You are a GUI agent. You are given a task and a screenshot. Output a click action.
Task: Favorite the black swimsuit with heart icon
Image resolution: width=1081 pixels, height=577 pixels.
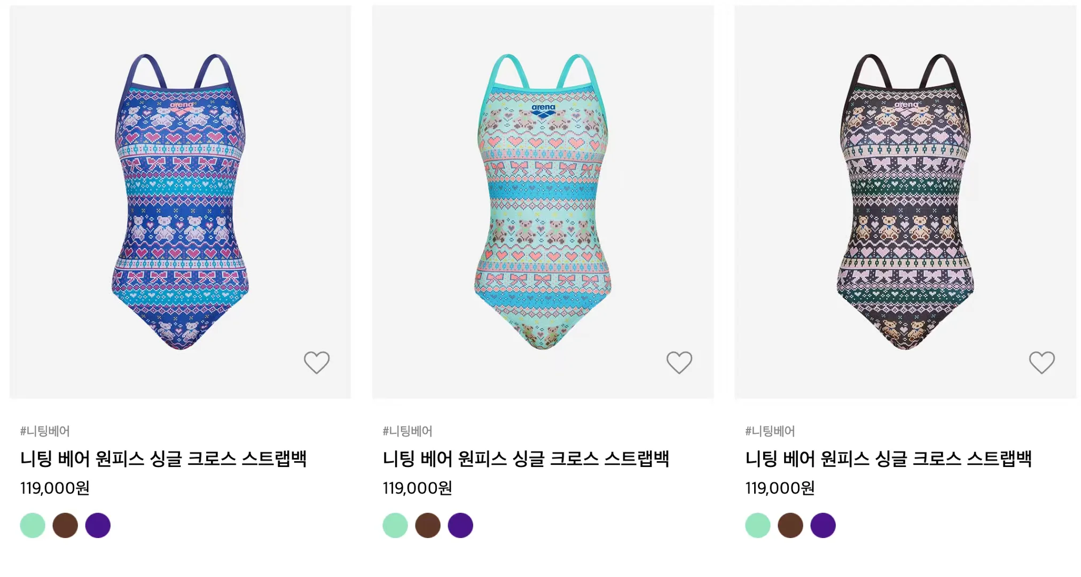point(1041,363)
